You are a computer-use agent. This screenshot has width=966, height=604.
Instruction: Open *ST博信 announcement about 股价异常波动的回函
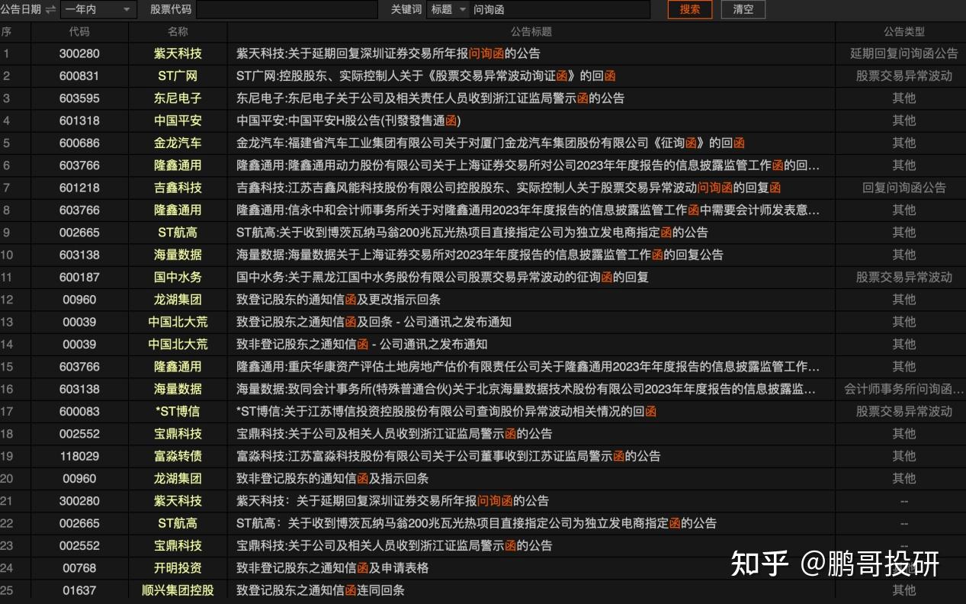(x=446, y=411)
